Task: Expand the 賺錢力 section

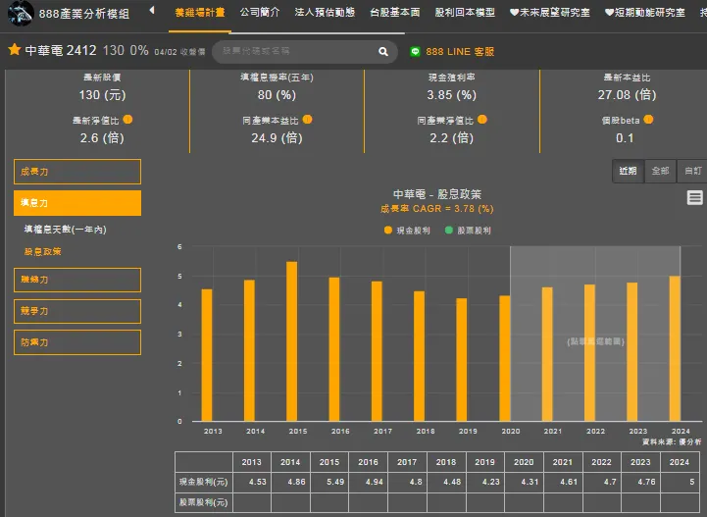Action: 77,280
